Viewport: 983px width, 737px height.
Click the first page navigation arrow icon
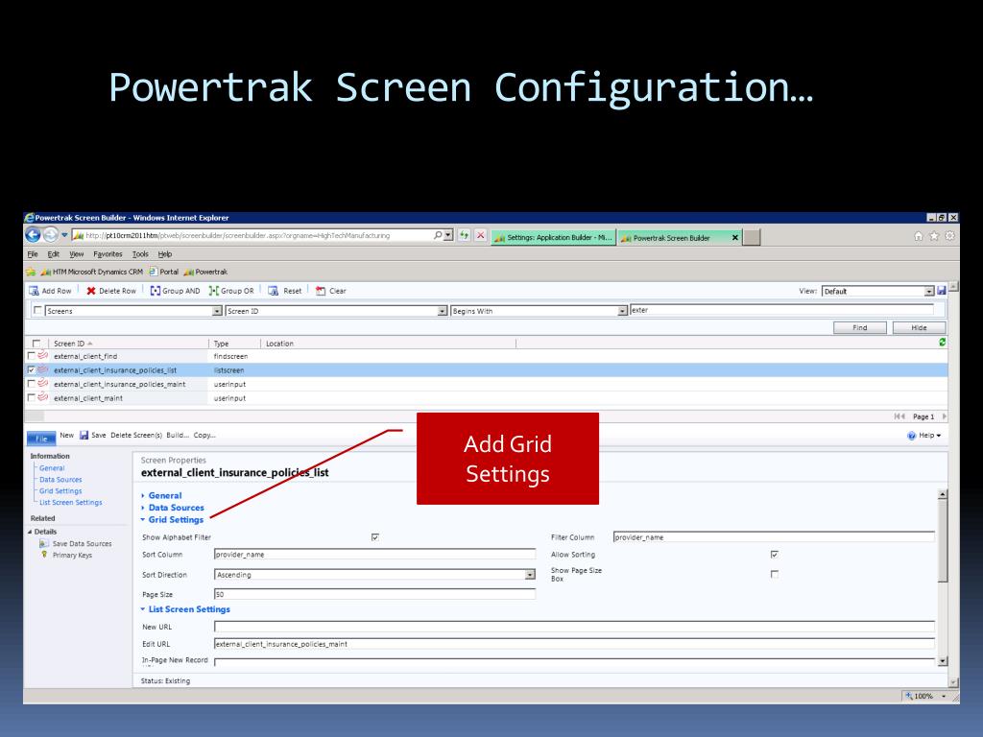point(899,416)
